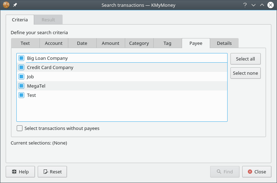Open the Tag criteria tab
277x183 pixels.
click(x=167, y=43)
